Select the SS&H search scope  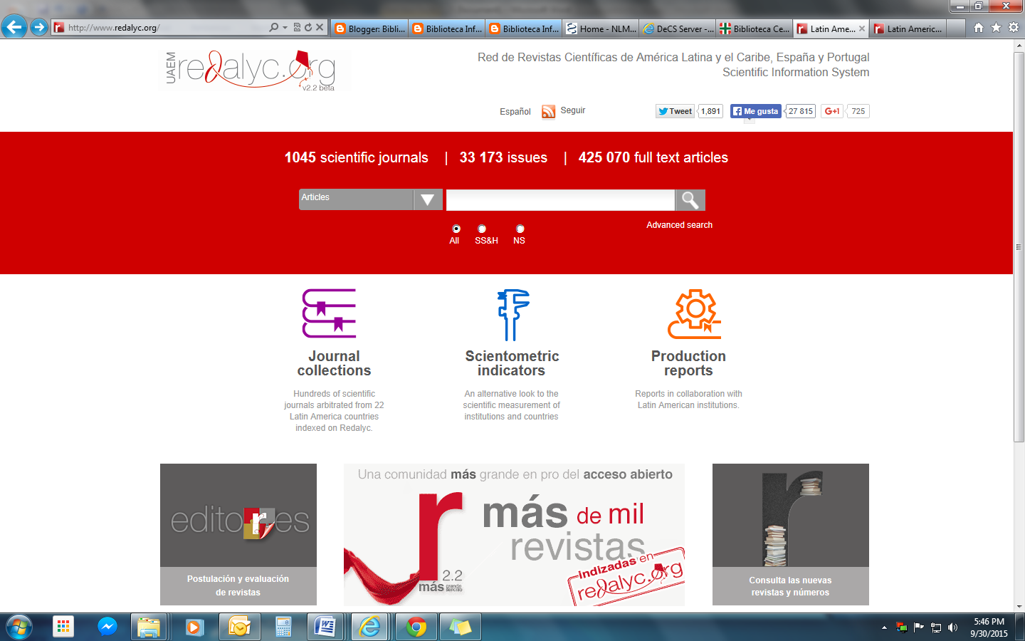(482, 229)
